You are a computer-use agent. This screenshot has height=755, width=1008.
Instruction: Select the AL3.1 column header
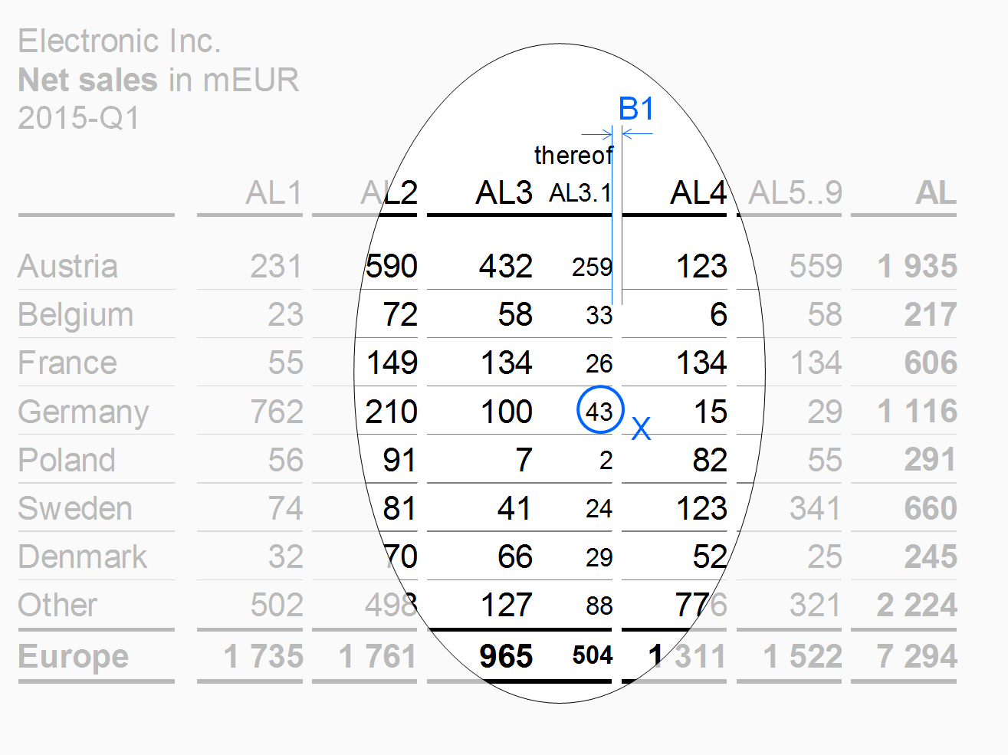pyautogui.click(x=580, y=193)
